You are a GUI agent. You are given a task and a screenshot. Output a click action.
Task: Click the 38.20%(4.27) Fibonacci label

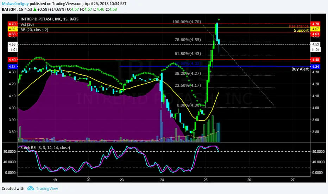(x=188, y=73)
